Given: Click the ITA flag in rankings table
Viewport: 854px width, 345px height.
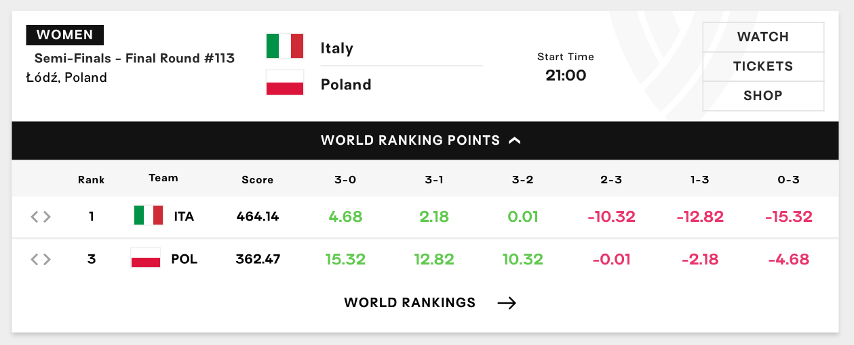Looking at the screenshot, I should click(149, 215).
